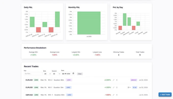
Task: Select the Friday bar in PnL by Day
Action: coord(138,24)
